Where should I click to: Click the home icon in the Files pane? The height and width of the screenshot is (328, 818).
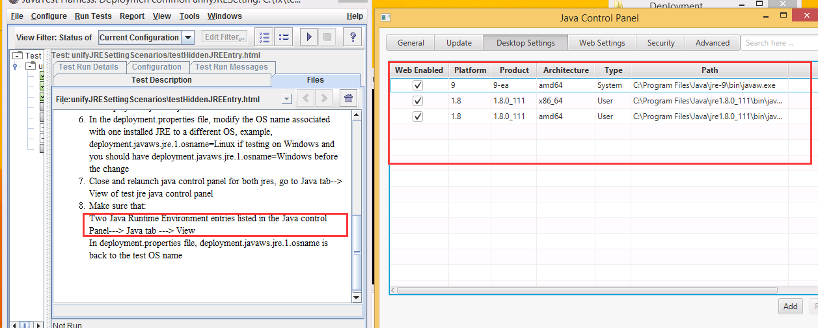tap(348, 99)
